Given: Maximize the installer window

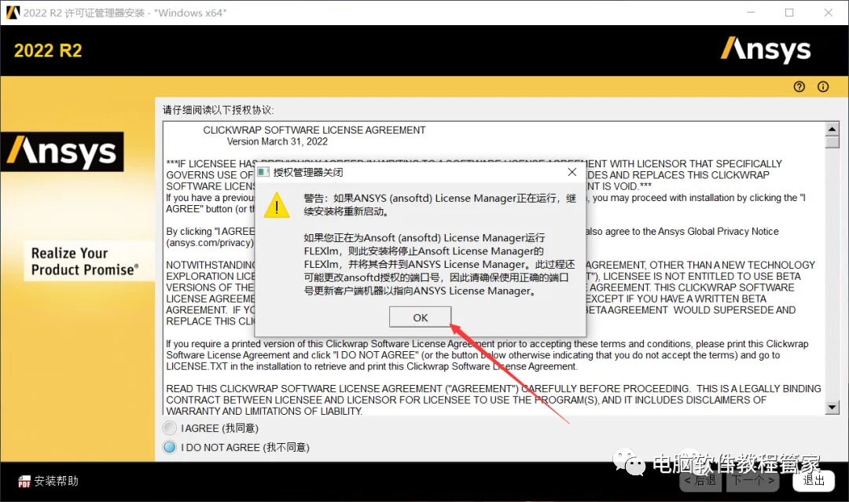Looking at the screenshot, I should 789,13.
